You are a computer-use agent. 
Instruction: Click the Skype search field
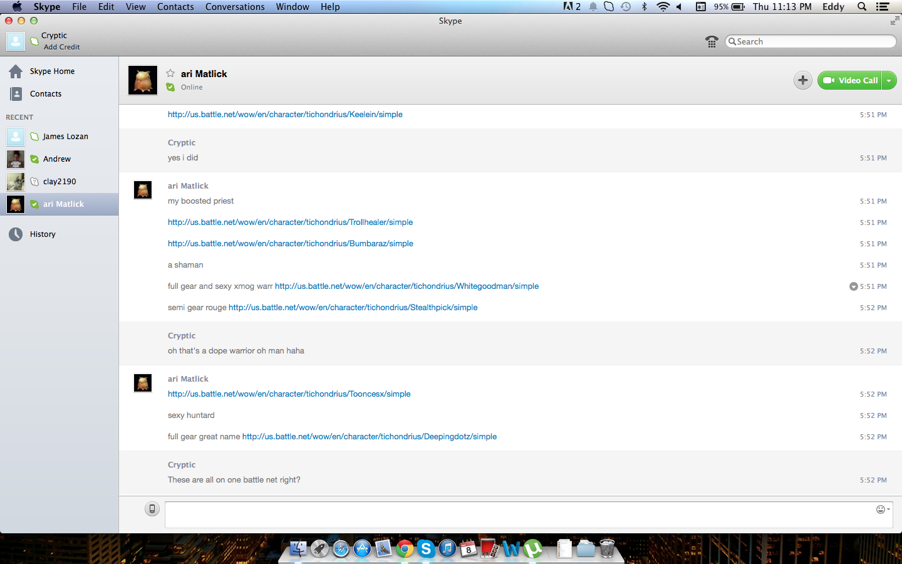[811, 41]
